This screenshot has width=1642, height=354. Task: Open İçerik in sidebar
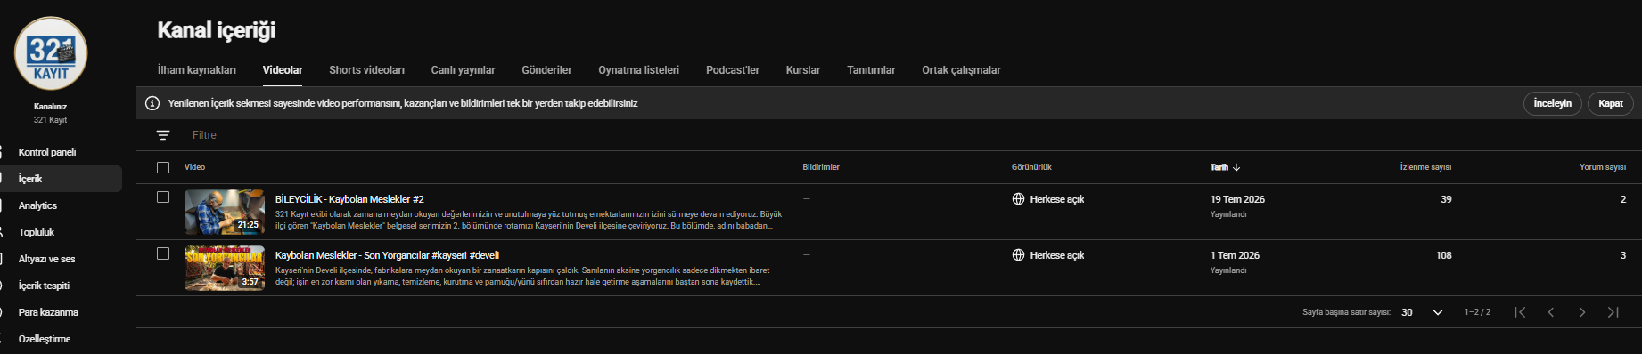(x=61, y=179)
